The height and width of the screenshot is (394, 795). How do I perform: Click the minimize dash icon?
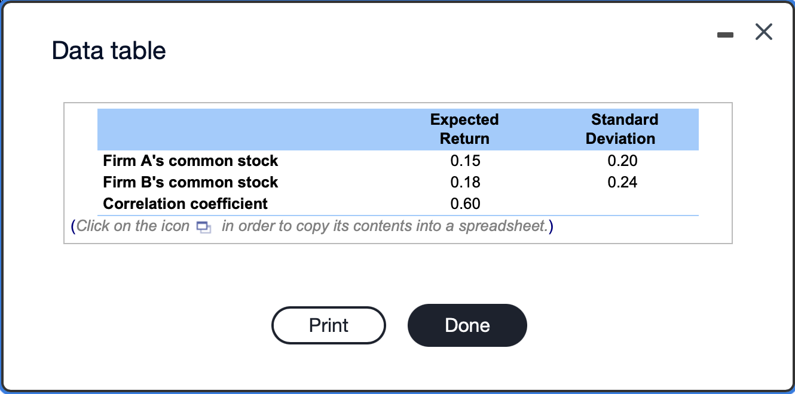click(x=725, y=35)
